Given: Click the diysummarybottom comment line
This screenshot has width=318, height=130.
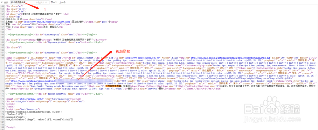Looking at the screenshot, I should click(x=55, y=42).
